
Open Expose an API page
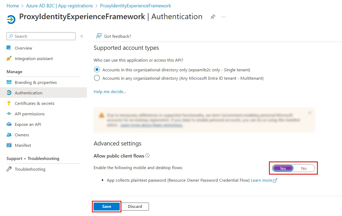pyautogui.click(x=28, y=124)
